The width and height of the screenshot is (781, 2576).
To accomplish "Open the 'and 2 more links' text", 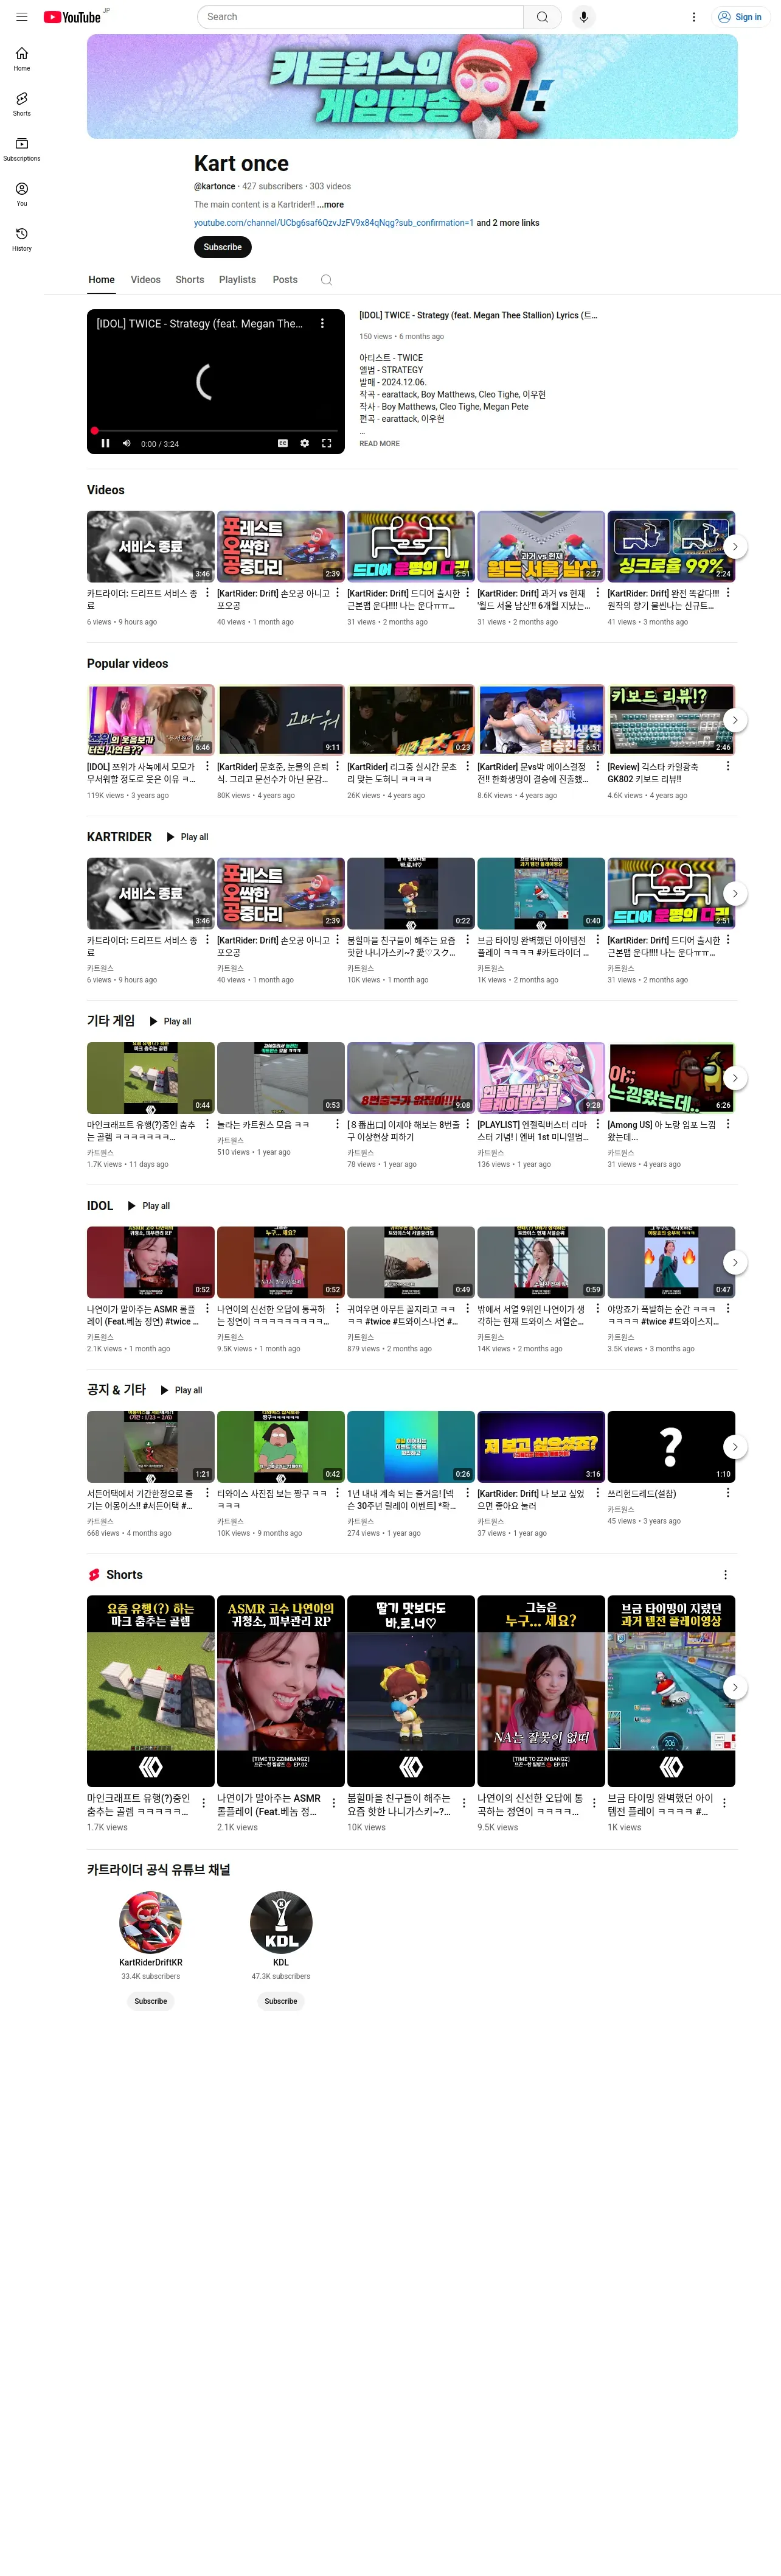I will pos(507,223).
